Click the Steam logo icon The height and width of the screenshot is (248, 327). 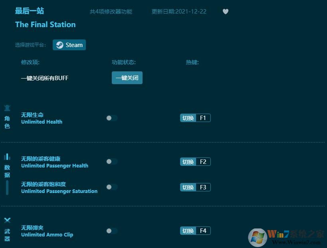60,45
